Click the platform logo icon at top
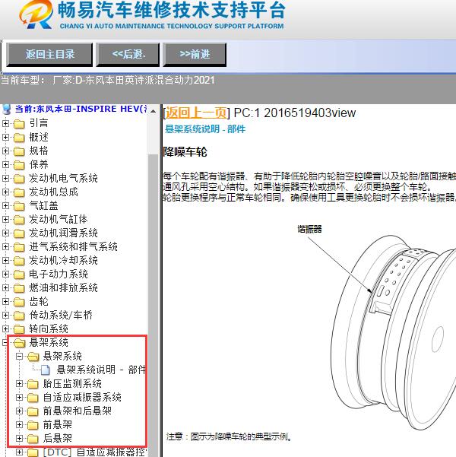Image resolution: width=456 pixels, height=457 pixels. pyautogui.click(x=36, y=14)
